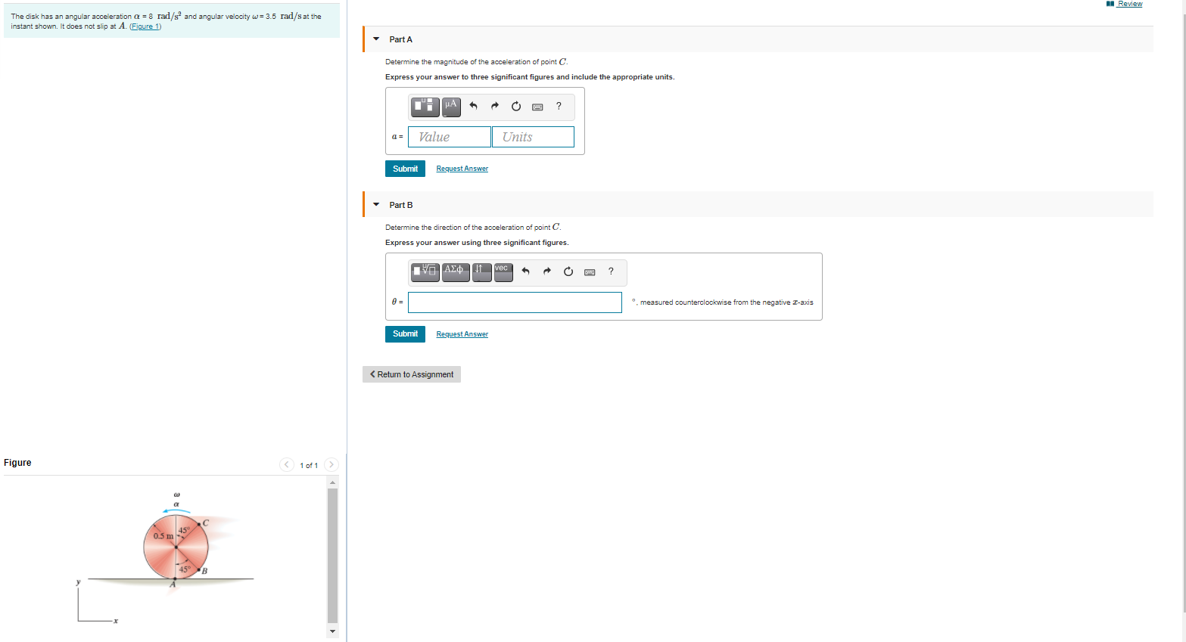
Task: Request Answer for Part B
Action: (462, 334)
